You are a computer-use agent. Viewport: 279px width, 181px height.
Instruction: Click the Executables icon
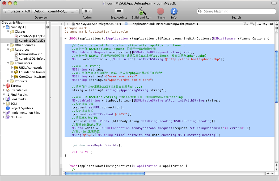tap(8, 90)
